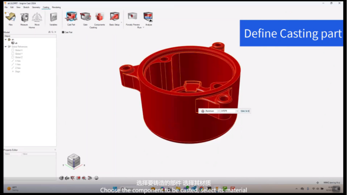Screen dimensions: 347x195
Task: Click the Object column header in Model panel
Action: (x=30, y=36)
